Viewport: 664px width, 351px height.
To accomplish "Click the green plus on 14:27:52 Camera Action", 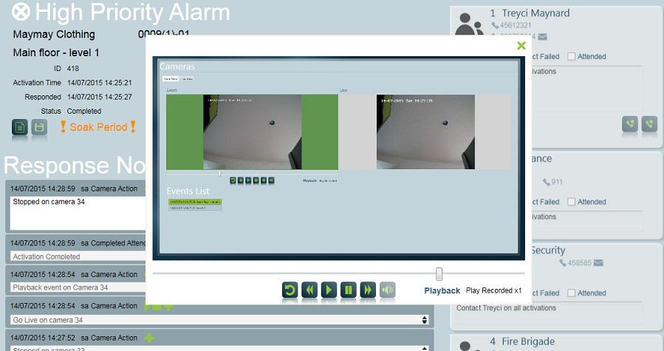I will pyautogui.click(x=149, y=338).
